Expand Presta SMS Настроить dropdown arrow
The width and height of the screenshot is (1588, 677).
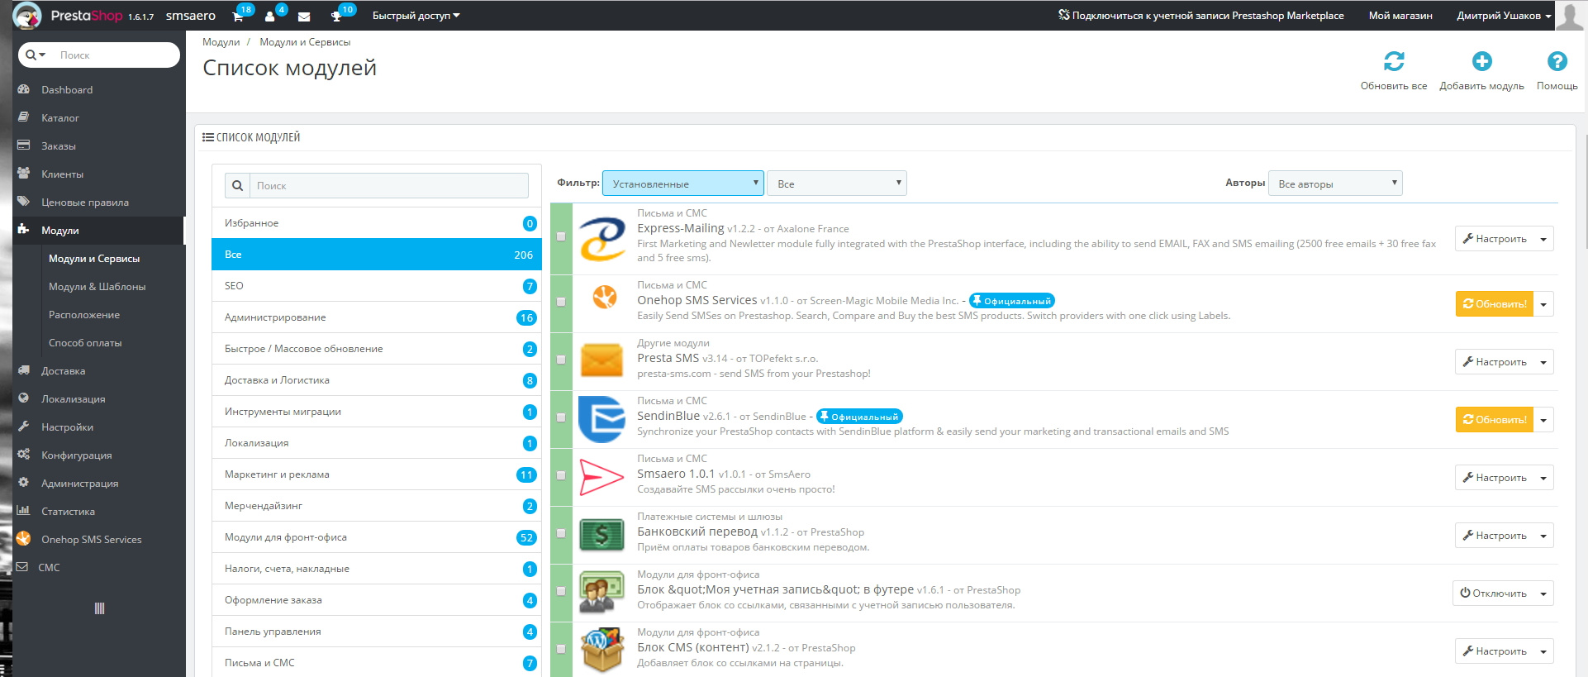coord(1543,362)
